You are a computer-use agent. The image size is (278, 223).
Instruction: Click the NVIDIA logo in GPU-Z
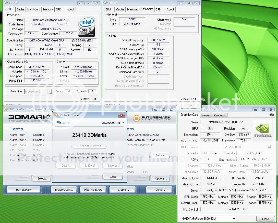[x=263, y=131]
